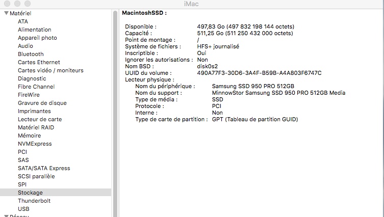Select Cartes vidéo / moniteurs
The image size is (384, 217).
(50, 70)
